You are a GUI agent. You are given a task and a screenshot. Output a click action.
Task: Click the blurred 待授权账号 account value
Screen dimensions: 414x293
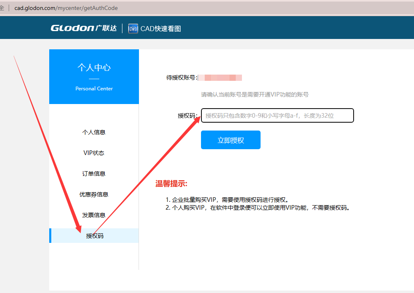[x=220, y=77]
